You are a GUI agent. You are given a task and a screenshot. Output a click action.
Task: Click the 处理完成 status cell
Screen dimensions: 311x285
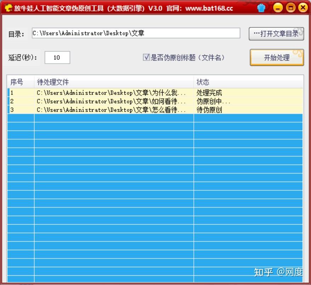[248, 93]
